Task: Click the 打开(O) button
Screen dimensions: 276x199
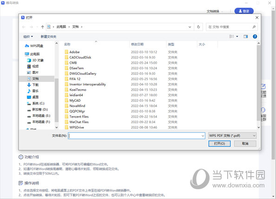Action: [219, 144]
